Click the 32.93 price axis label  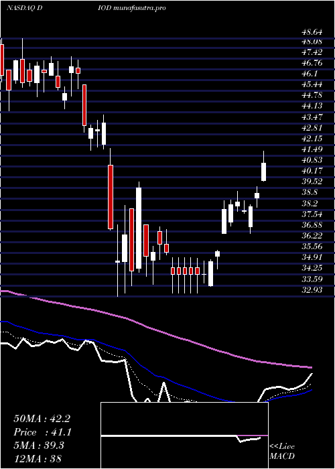pyautogui.click(x=312, y=290)
